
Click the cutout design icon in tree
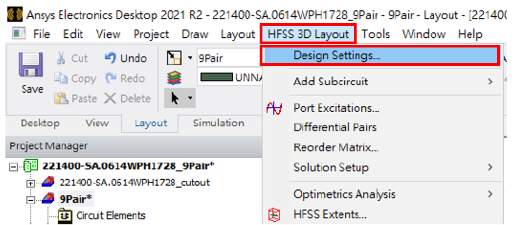tap(48, 182)
